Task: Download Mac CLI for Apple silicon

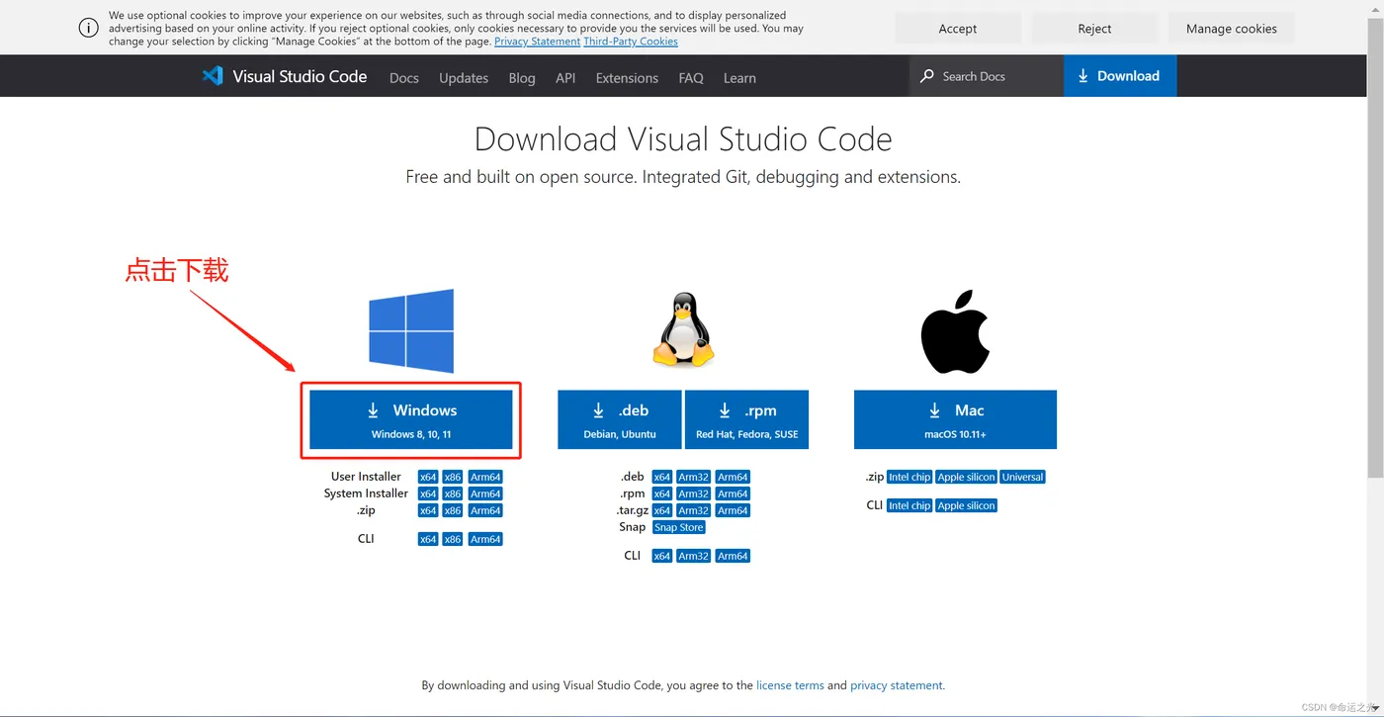Action: coord(967,505)
